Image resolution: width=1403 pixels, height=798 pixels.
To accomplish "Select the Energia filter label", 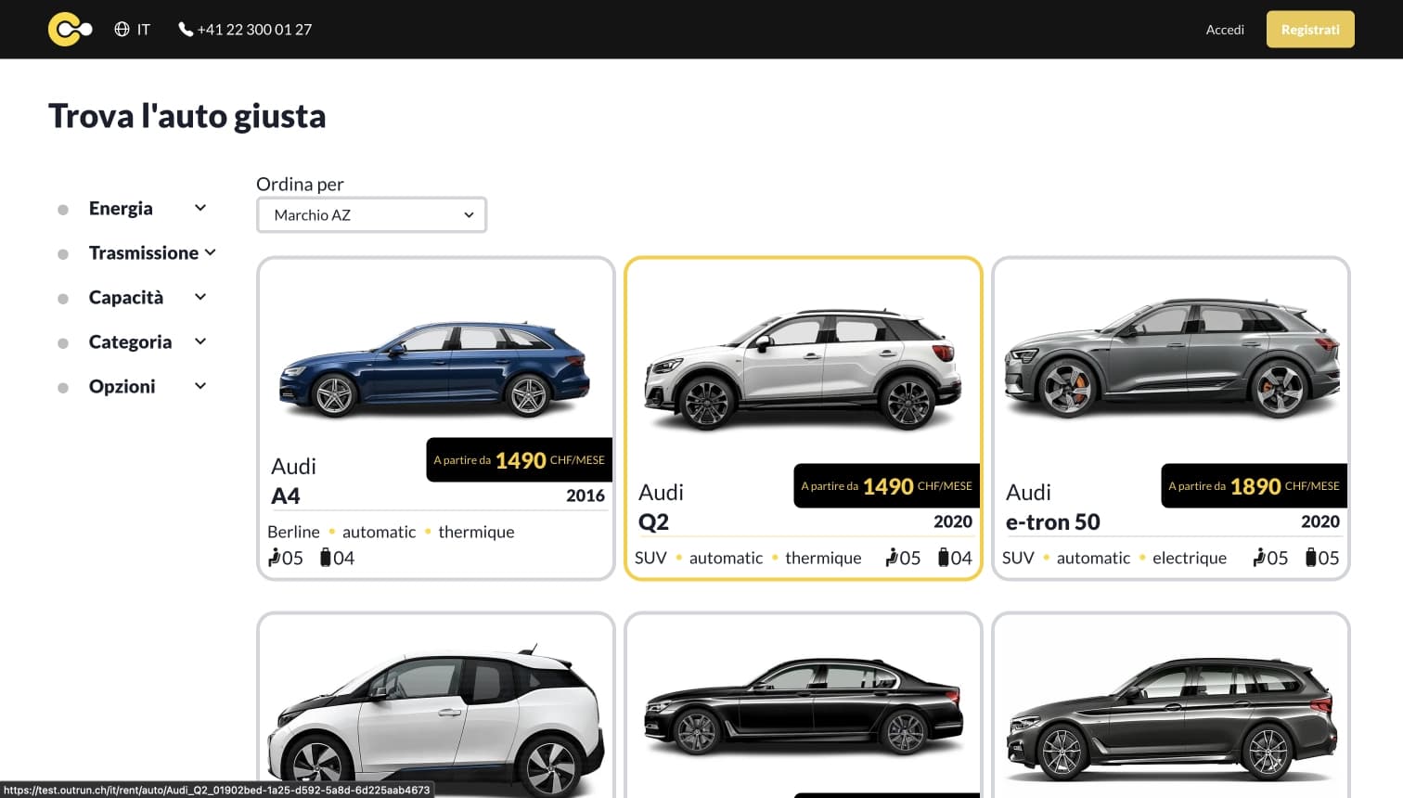I will tap(121, 209).
